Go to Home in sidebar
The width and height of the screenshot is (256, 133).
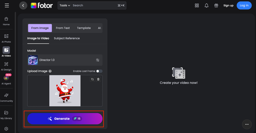click(x=6, y=21)
